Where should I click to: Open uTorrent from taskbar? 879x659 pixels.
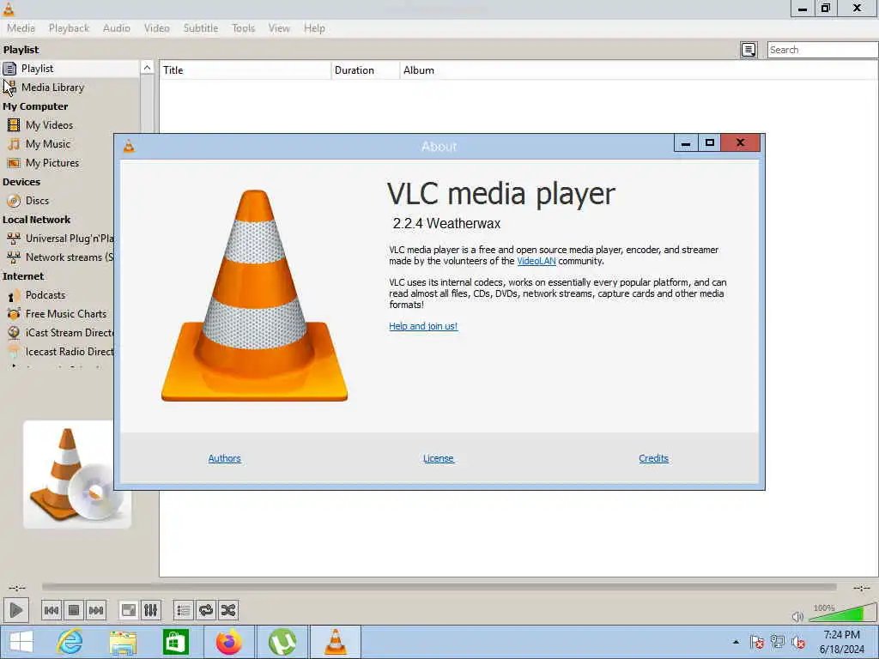pos(282,642)
